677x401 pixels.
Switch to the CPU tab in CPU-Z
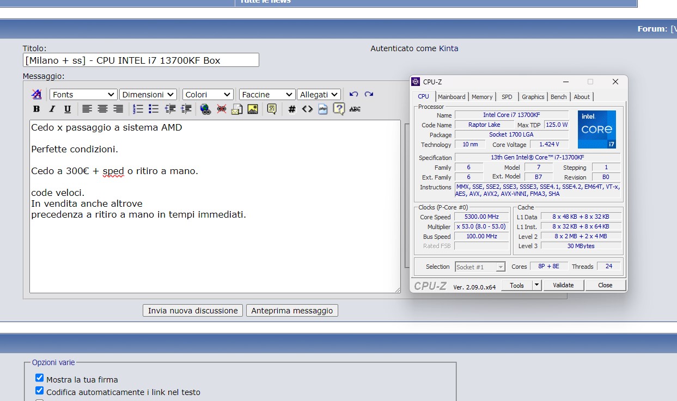coord(423,96)
